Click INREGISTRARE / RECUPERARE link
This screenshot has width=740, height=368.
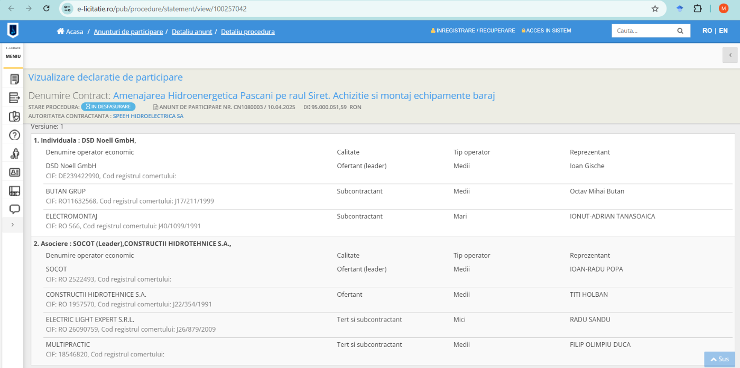473,31
